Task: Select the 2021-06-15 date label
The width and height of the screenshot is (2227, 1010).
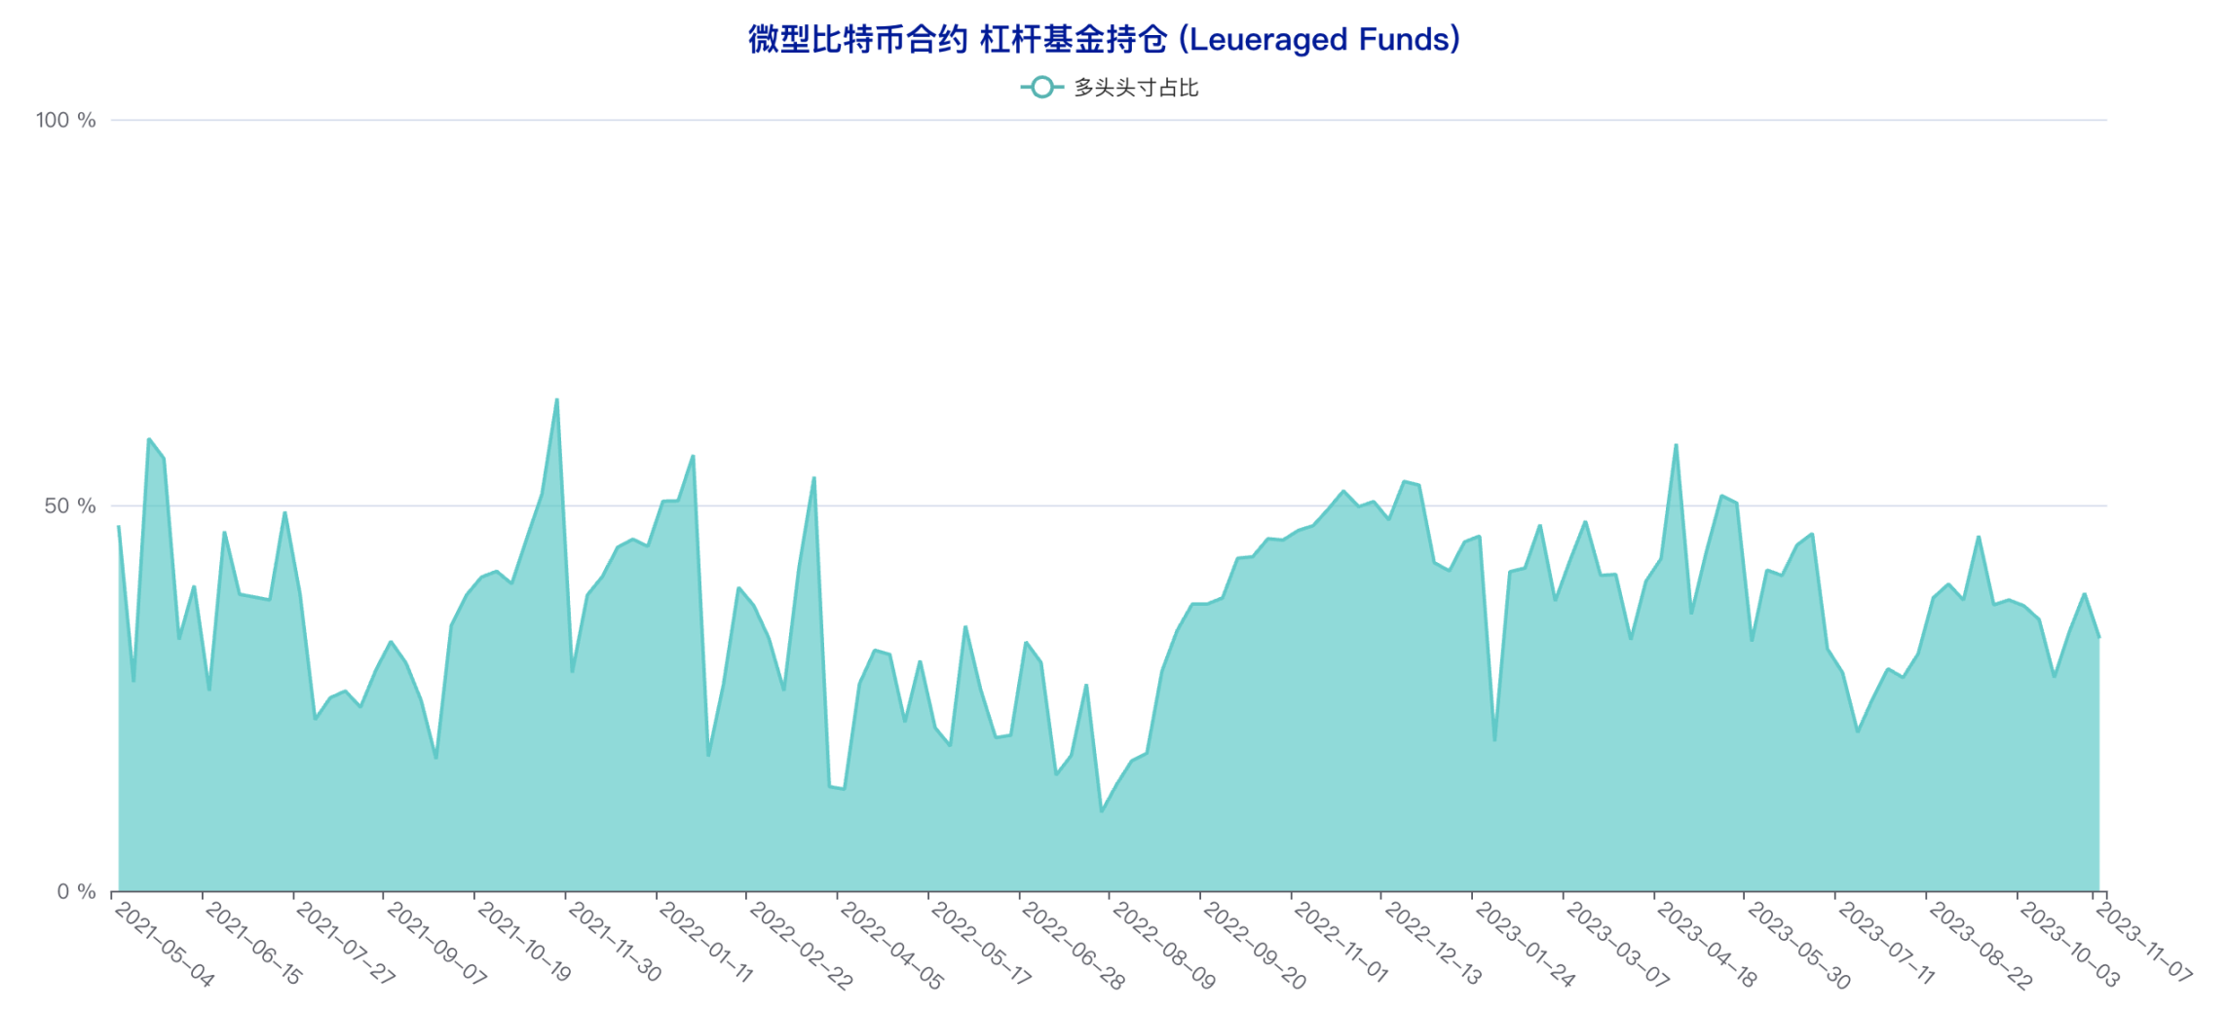Action: pyautogui.click(x=255, y=945)
